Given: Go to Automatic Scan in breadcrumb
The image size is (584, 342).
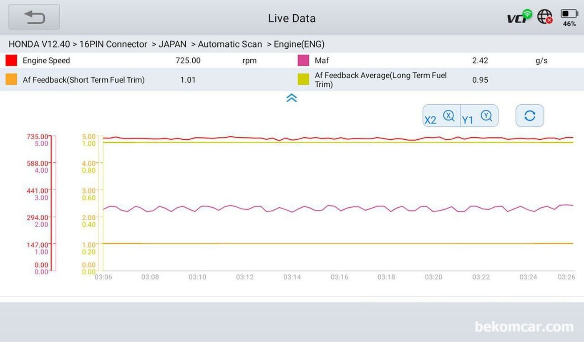Looking at the screenshot, I should point(229,44).
